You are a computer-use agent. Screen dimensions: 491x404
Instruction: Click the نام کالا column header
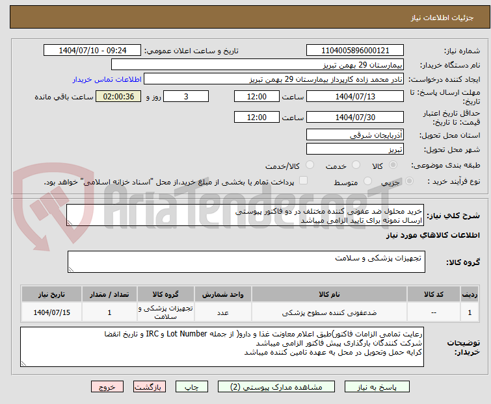pyautogui.click(x=329, y=294)
